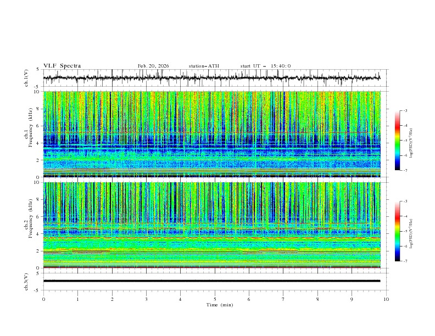Click inside the ch.2 spectrogram panel
The image size is (435, 336).
(214, 225)
